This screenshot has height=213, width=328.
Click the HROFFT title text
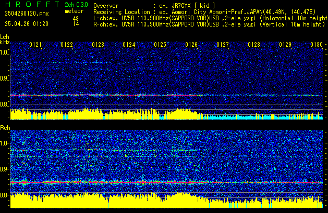pos(32,4)
